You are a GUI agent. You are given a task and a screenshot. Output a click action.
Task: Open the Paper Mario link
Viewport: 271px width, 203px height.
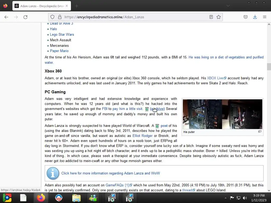point(59,51)
